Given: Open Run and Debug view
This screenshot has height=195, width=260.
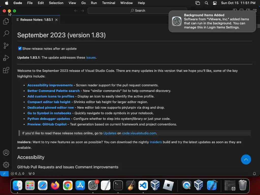Looking at the screenshot, I should tap(6, 58).
